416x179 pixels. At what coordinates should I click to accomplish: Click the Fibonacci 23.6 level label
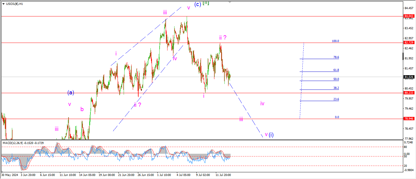tap(336, 99)
